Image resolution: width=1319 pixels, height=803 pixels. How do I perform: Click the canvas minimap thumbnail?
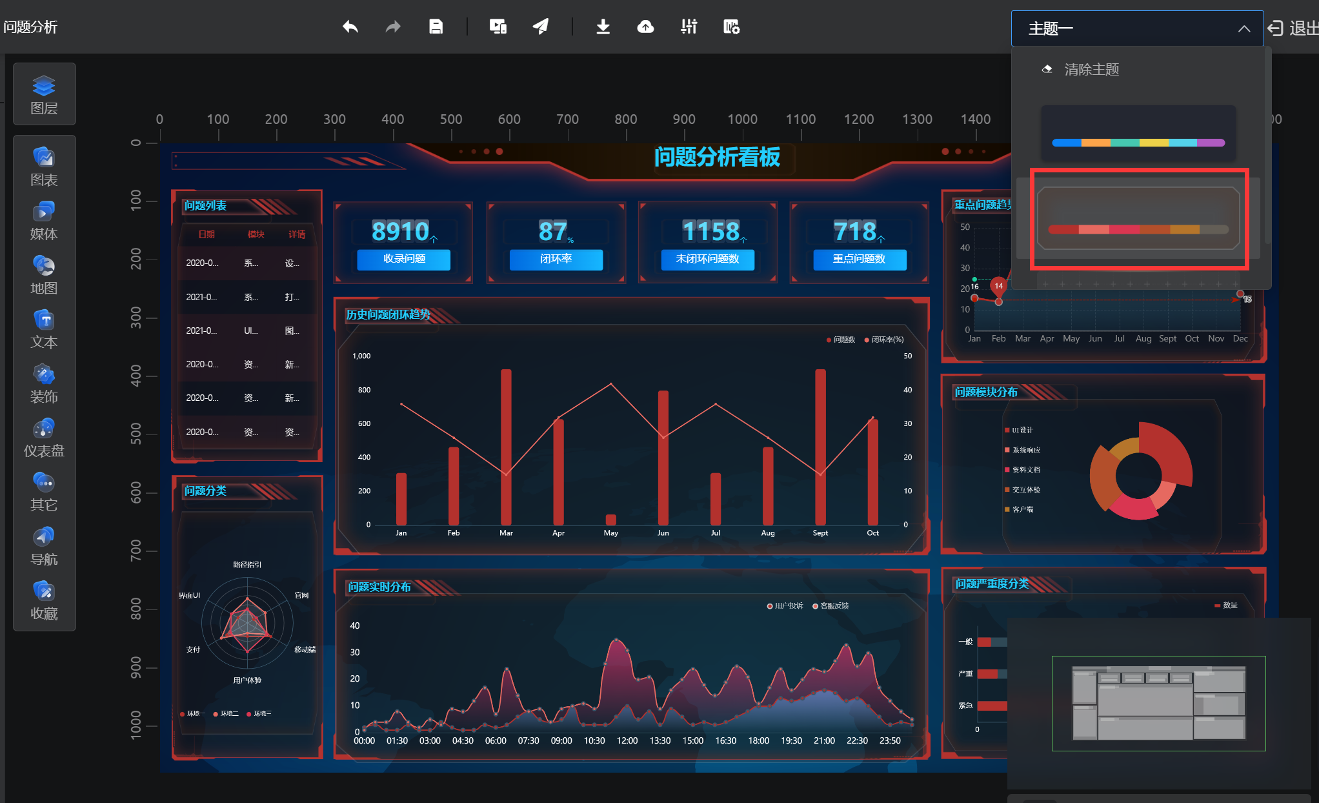point(1158,703)
